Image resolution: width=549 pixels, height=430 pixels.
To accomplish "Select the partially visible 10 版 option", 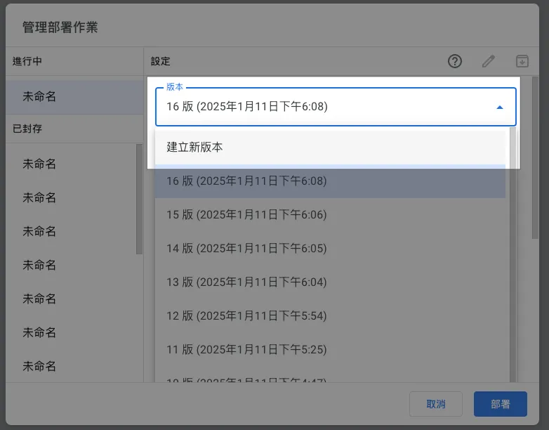I will click(x=330, y=379).
